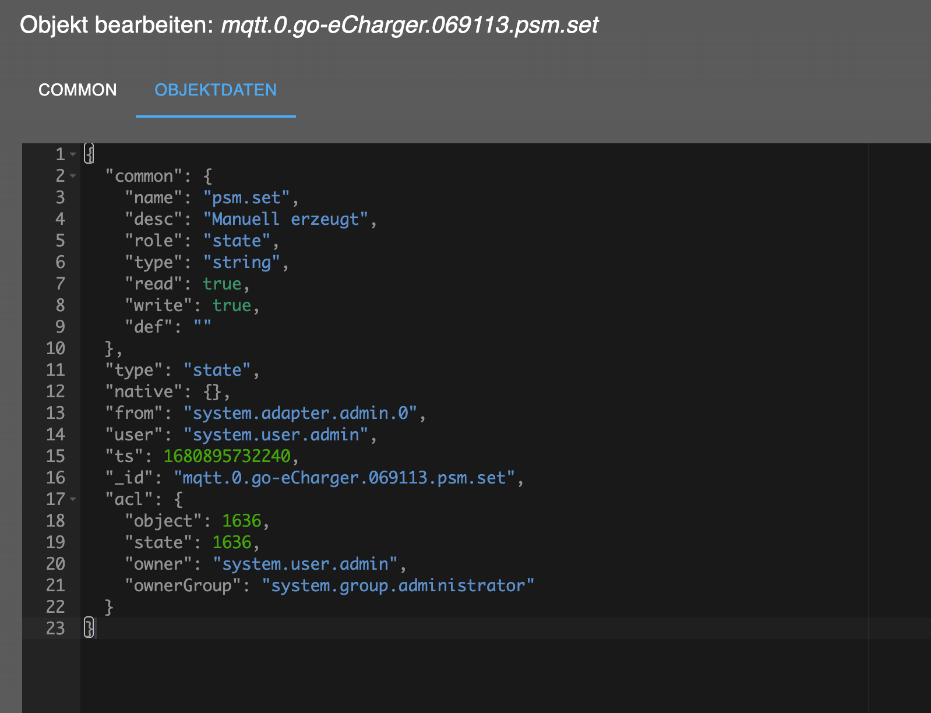The image size is (931, 713).
Task: Click the true value on the "write" line
Action: (231, 306)
